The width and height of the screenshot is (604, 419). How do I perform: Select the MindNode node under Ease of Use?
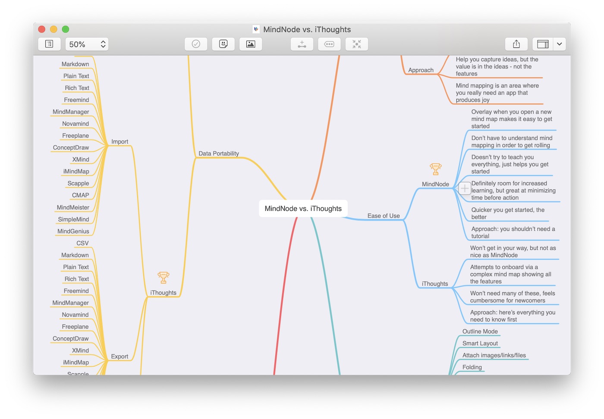(435, 184)
